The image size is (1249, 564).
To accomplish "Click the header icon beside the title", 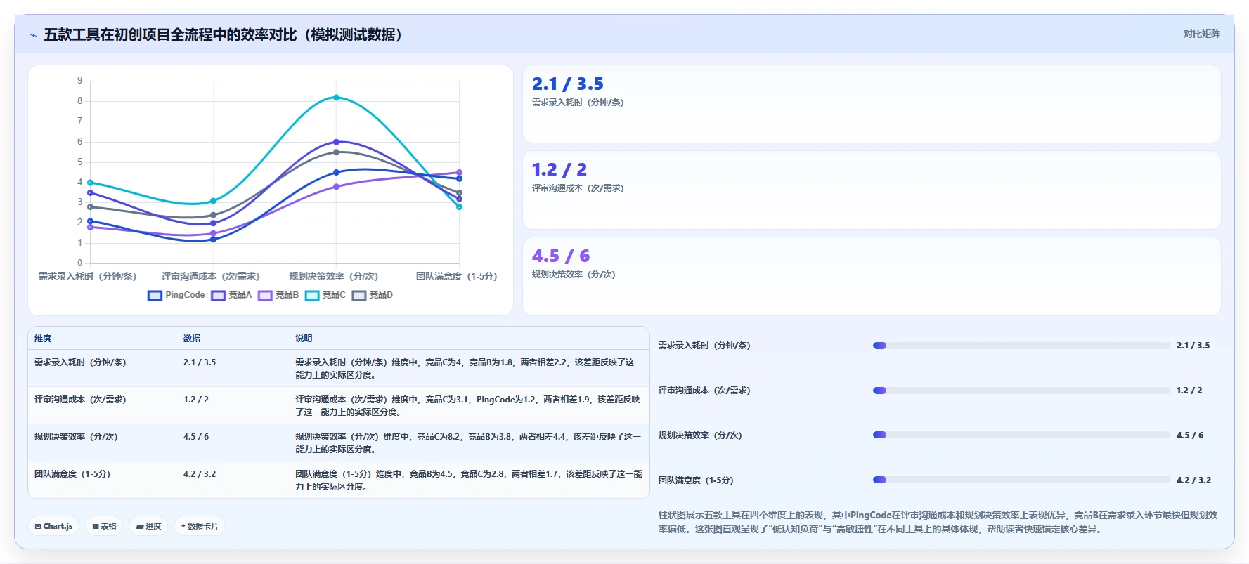I will click(33, 35).
